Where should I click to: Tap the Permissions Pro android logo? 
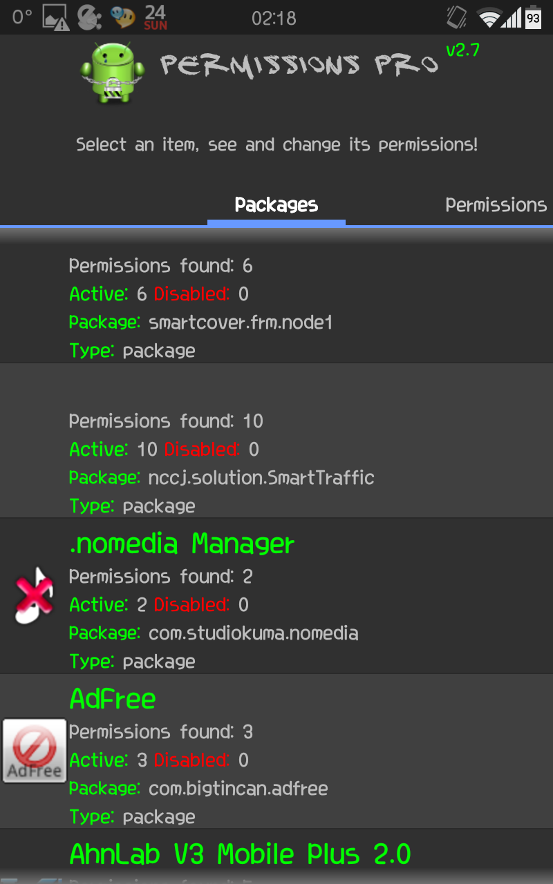[112, 72]
